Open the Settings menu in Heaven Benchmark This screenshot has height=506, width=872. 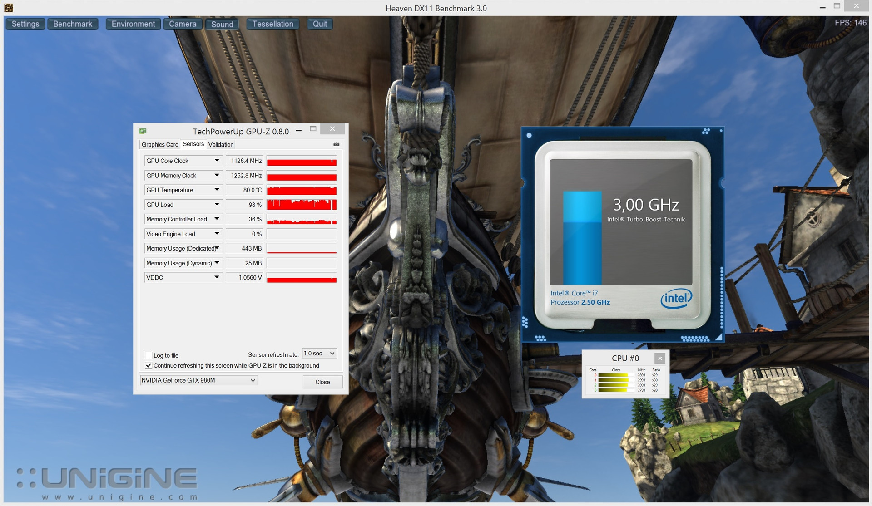click(x=25, y=24)
